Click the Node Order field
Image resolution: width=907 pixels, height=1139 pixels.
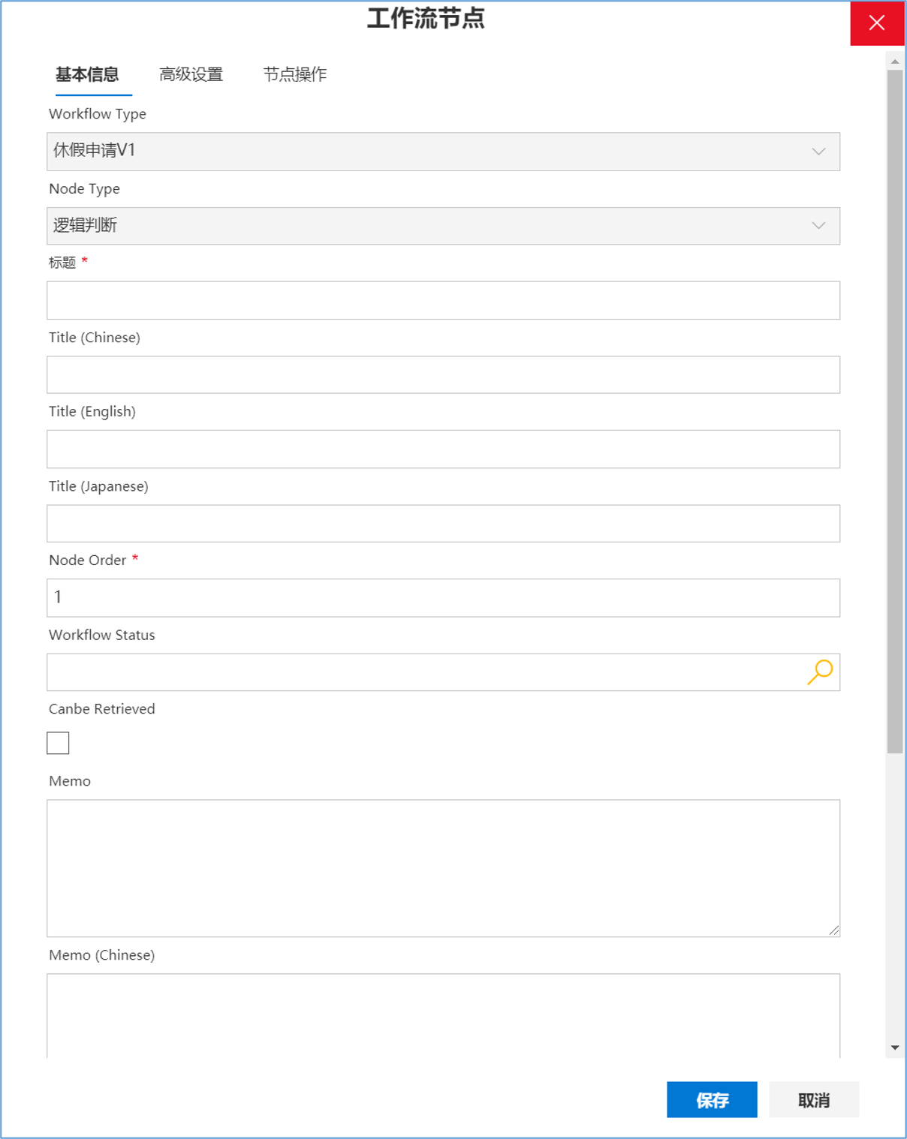(x=443, y=597)
